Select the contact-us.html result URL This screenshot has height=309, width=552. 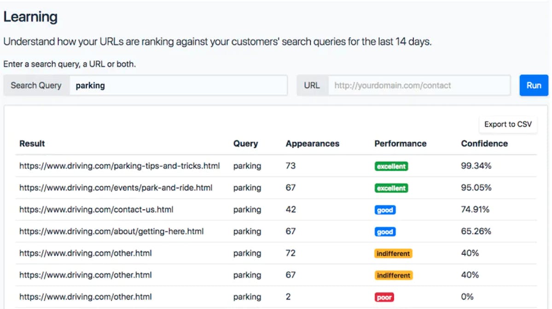(96, 210)
